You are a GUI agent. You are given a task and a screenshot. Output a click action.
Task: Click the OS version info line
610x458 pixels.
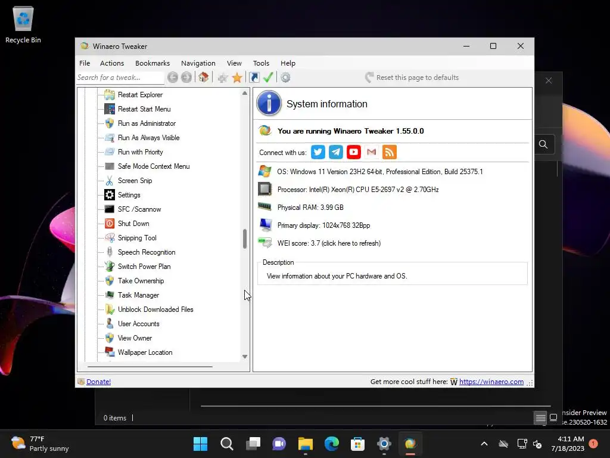click(x=379, y=172)
